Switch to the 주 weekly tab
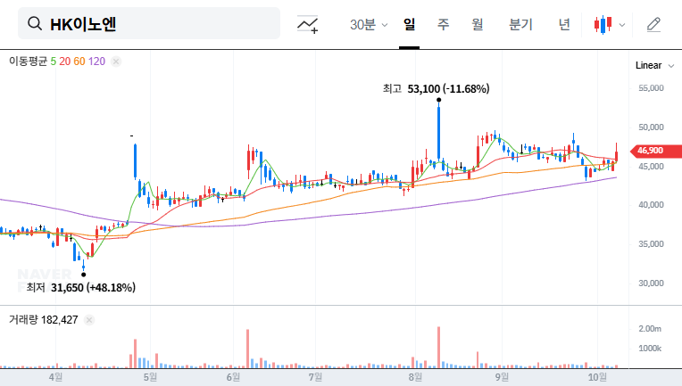682x386 pixels. [444, 24]
